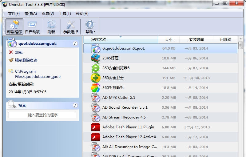This screenshot has width=246, height=157.
Task: Click the 191 MB size value
Action: pos(169,78)
